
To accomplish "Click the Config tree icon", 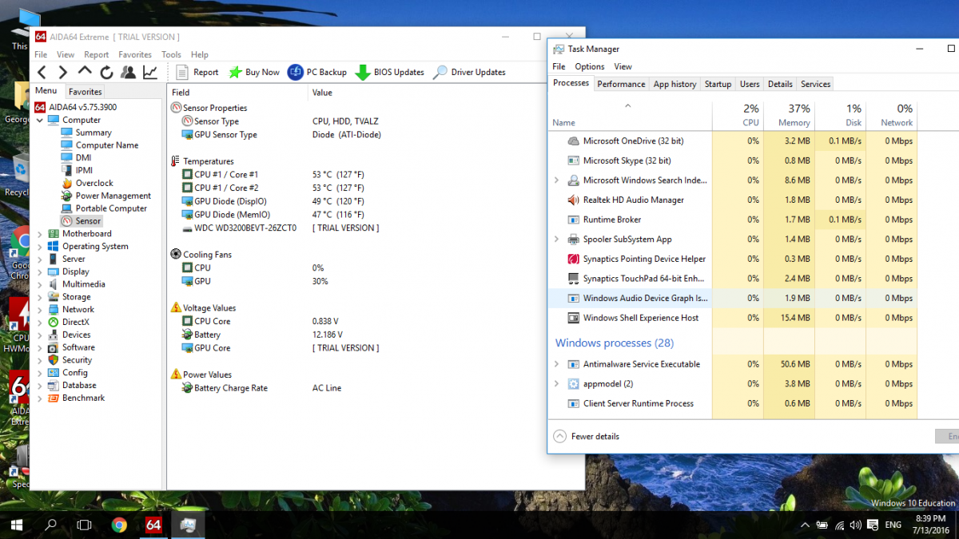I will tap(54, 373).
